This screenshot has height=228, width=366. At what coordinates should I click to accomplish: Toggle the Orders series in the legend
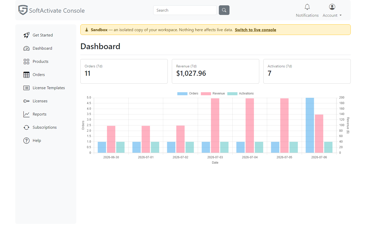[188, 93]
